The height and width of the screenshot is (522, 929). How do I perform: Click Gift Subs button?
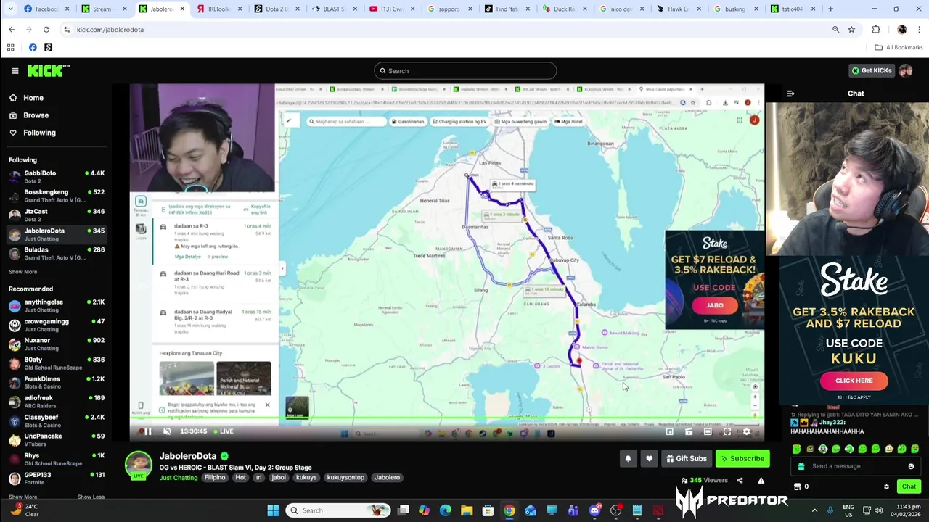(685, 458)
